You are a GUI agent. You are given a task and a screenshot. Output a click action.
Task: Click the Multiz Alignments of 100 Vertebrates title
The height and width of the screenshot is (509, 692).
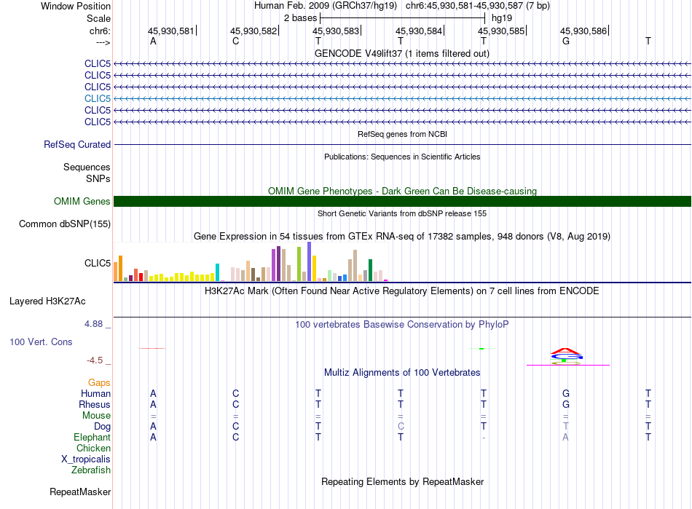[x=402, y=373]
